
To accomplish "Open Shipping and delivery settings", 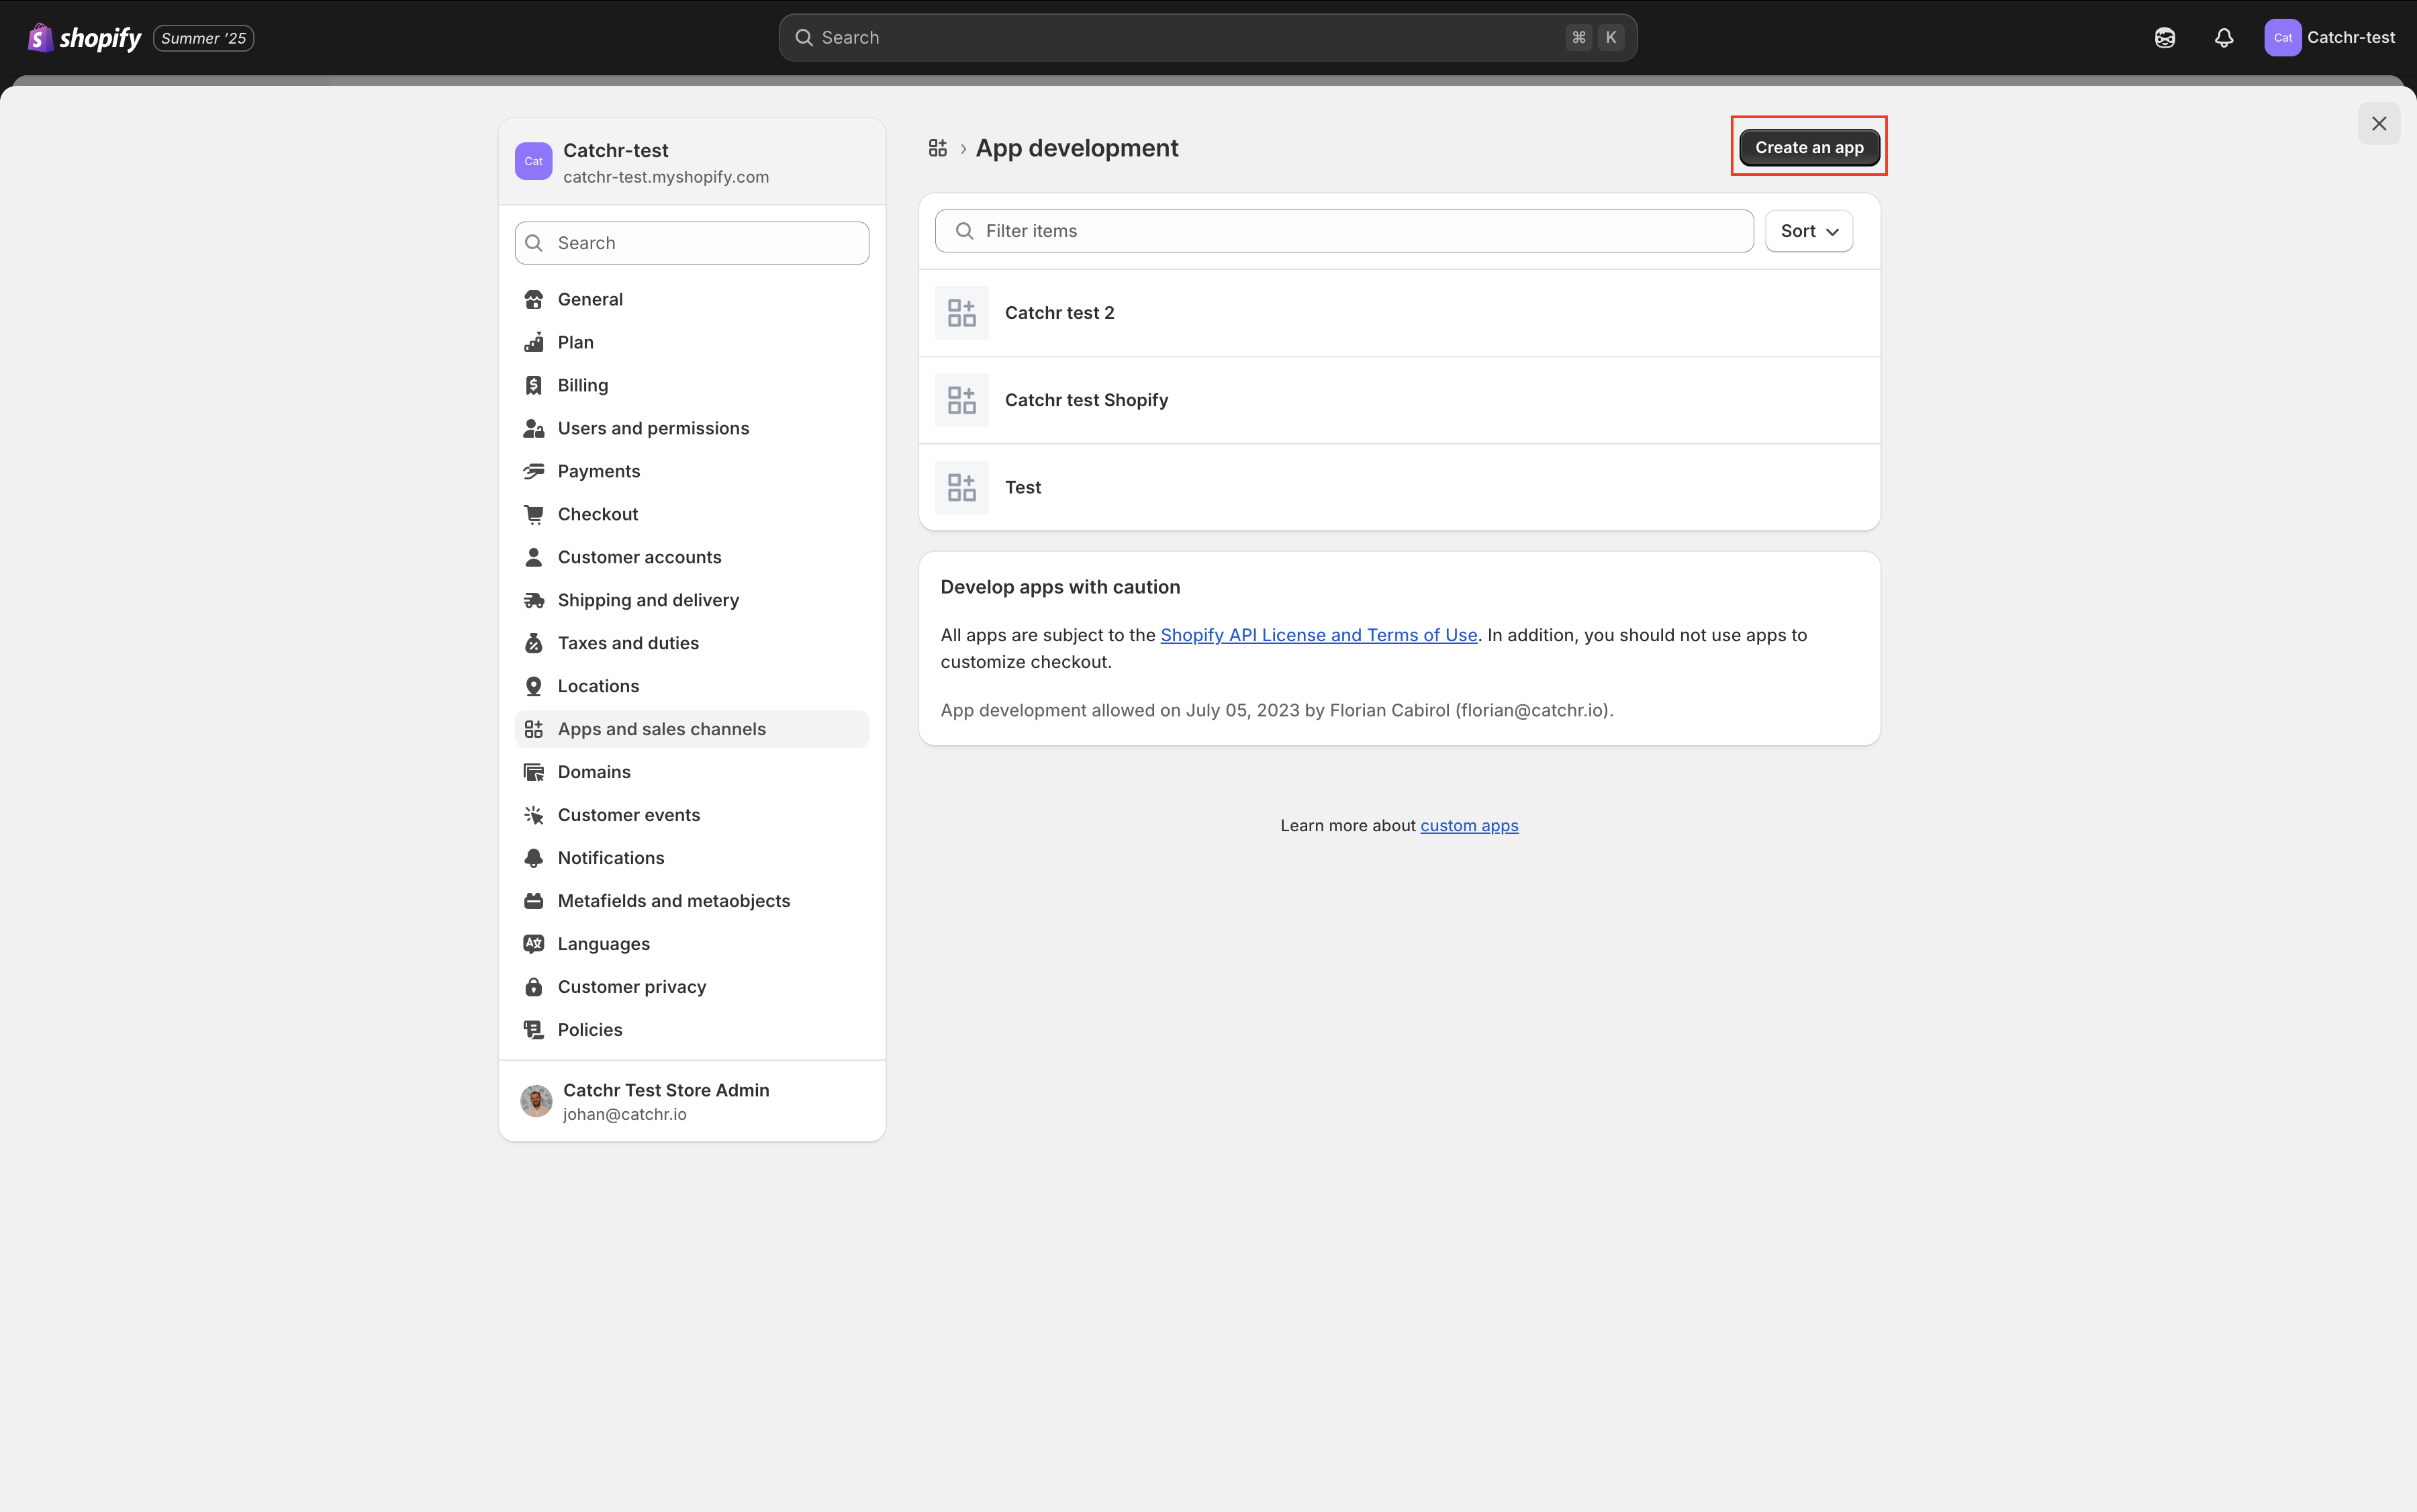I will (x=691, y=600).
